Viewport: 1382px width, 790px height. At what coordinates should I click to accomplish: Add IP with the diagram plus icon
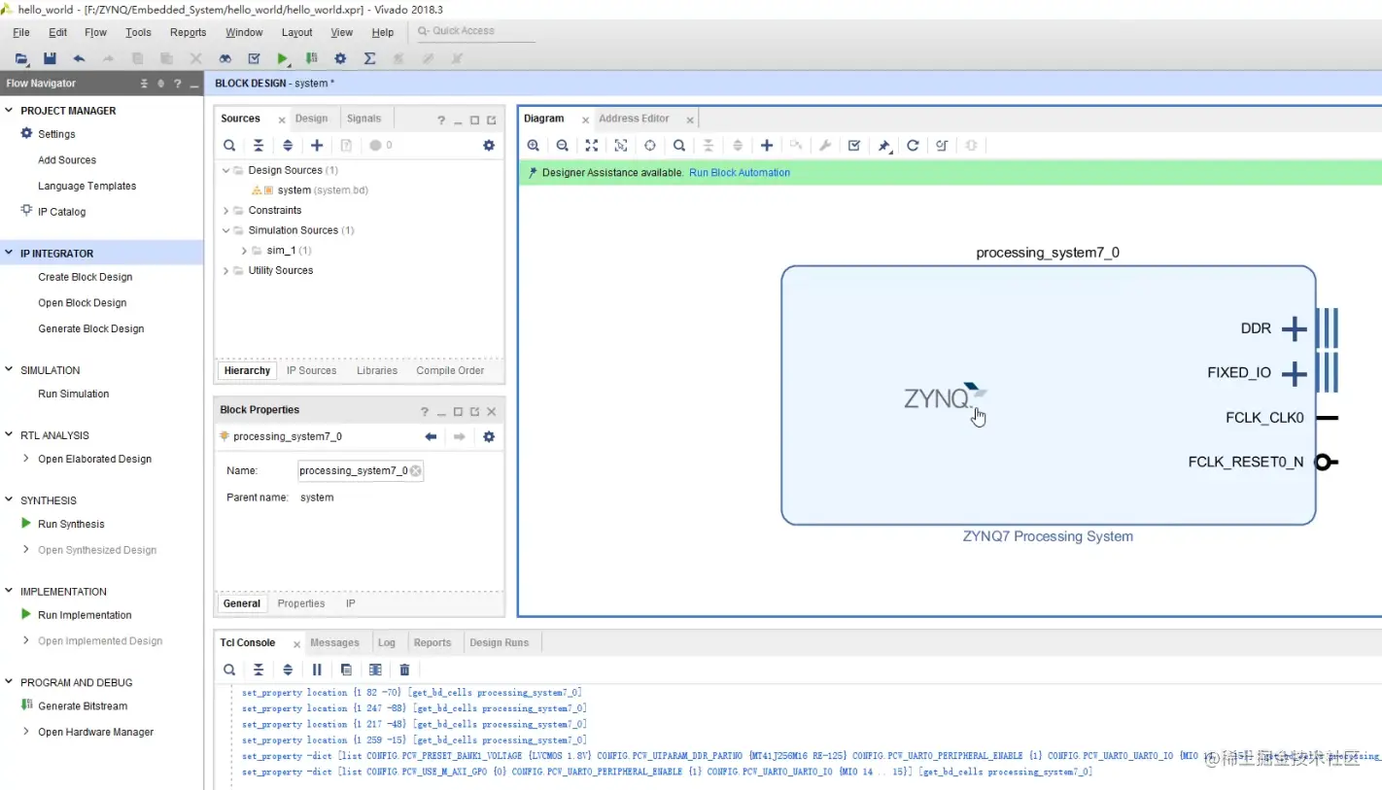(767, 146)
